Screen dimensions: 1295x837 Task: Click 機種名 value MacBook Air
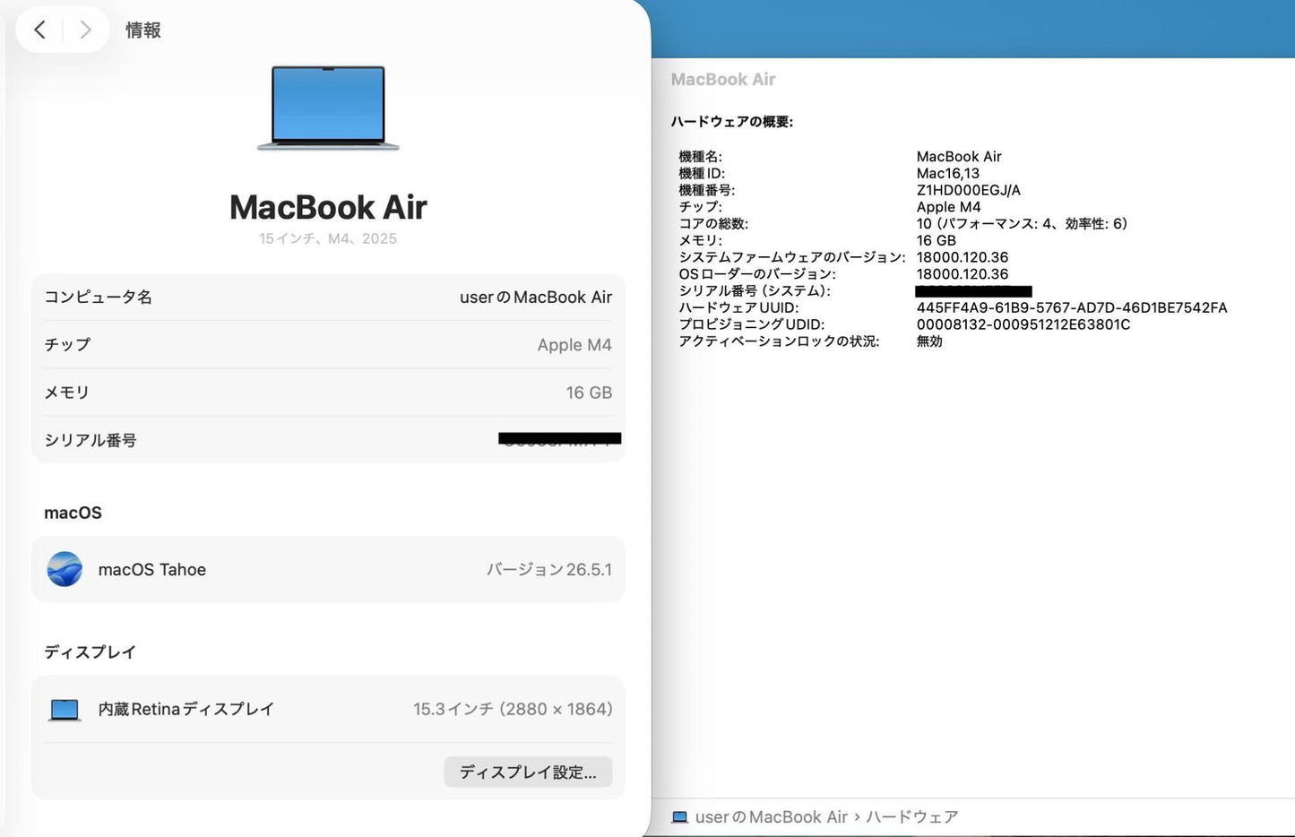[x=959, y=156]
